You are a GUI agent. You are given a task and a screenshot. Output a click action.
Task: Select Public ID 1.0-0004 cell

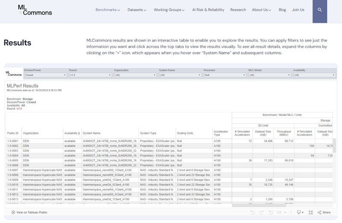pos(13,156)
